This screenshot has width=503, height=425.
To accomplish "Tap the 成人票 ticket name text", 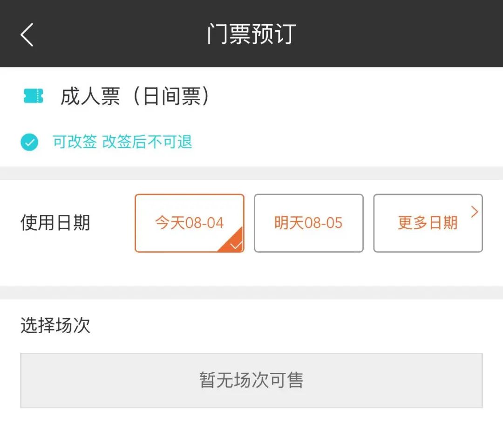I will coord(90,96).
